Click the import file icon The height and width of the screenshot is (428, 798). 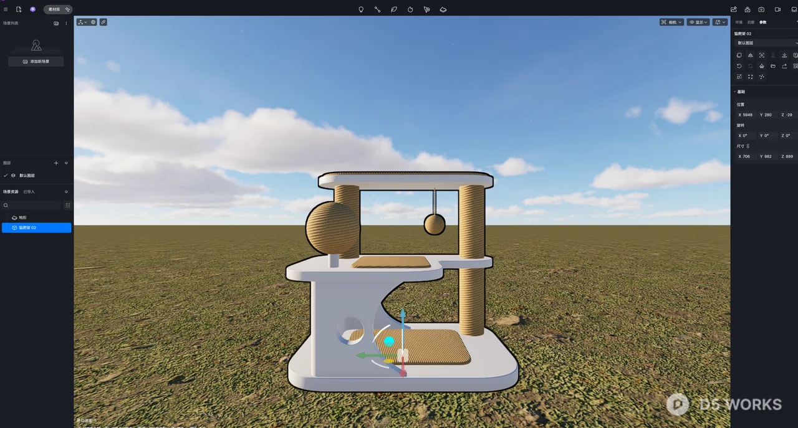point(19,9)
